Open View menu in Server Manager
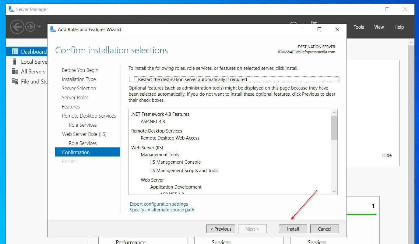 pyautogui.click(x=379, y=27)
